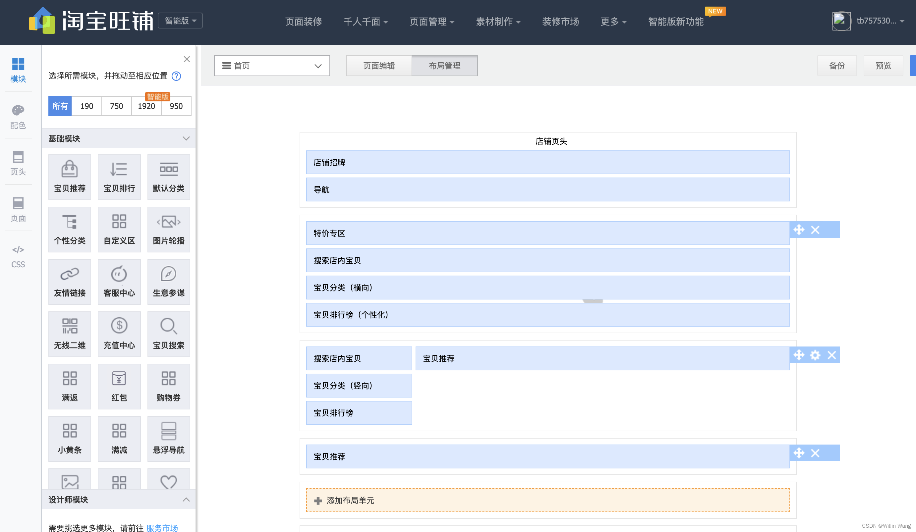Filter modules by 950 width
Viewport: 916px width, 532px height.
point(176,106)
